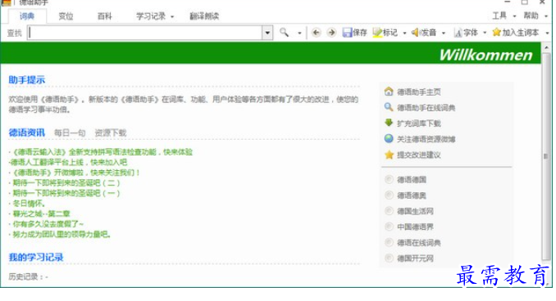Show the 德语资讯 section tab
This screenshot has height=301, width=556.
coord(27,133)
